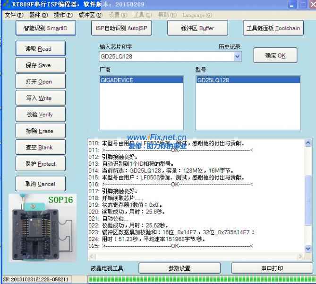Screen dimensions: 316x284
Task: Click the log vertical scrollbar thumb
Action: (x=308, y=200)
